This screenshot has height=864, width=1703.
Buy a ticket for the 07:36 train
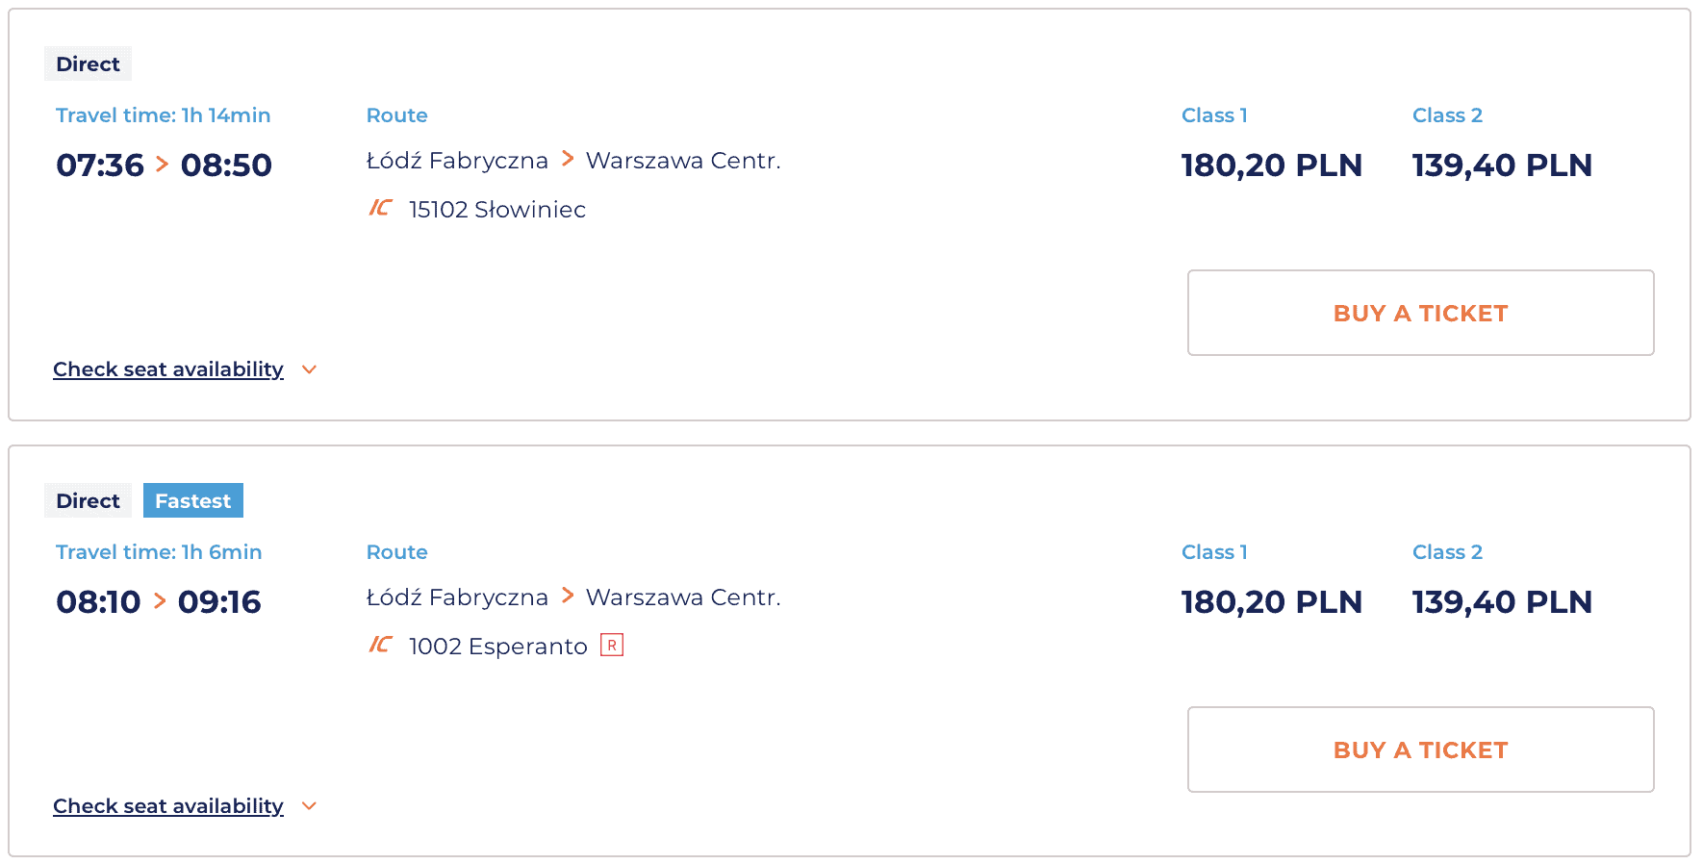[1420, 313]
